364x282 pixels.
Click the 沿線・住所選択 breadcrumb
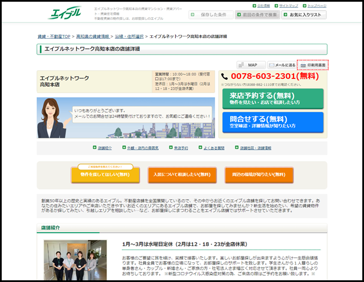point(129,36)
